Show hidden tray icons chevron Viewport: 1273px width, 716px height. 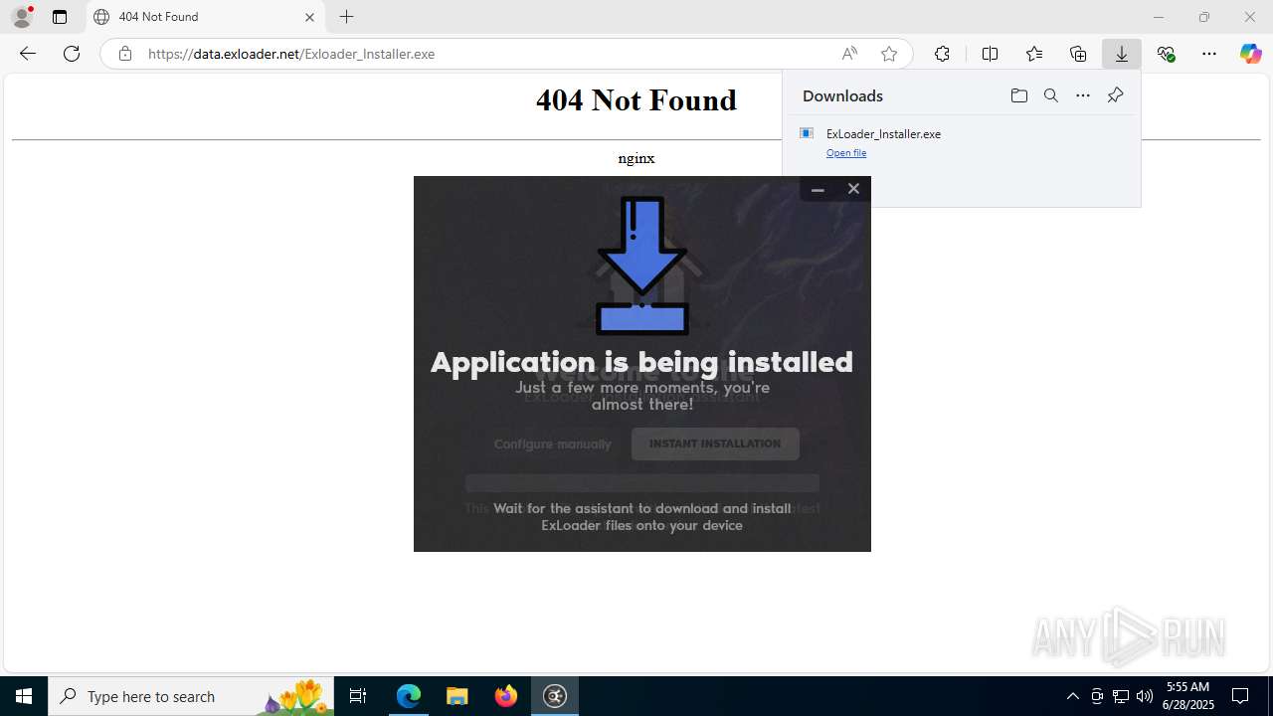tap(1072, 696)
